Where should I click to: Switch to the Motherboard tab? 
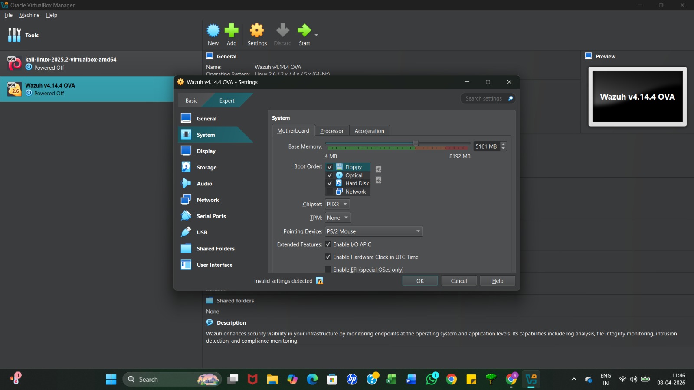click(293, 130)
